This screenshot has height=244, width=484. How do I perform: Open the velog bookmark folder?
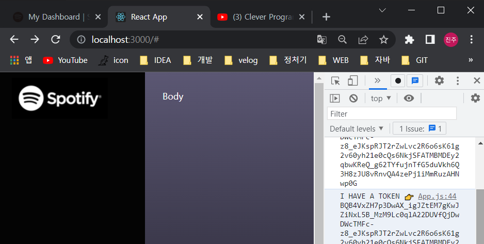click(241, 60)
